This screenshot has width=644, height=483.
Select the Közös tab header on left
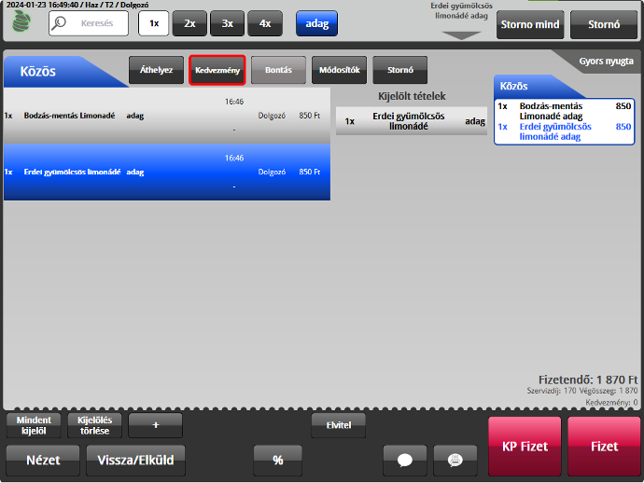[47, 70]
